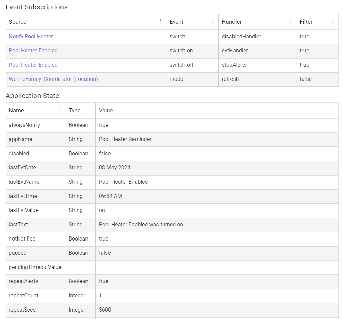The image size is (343, 319).
Task: Open Pool Heater Enabled link for switch.off
Action: (33, 65)
